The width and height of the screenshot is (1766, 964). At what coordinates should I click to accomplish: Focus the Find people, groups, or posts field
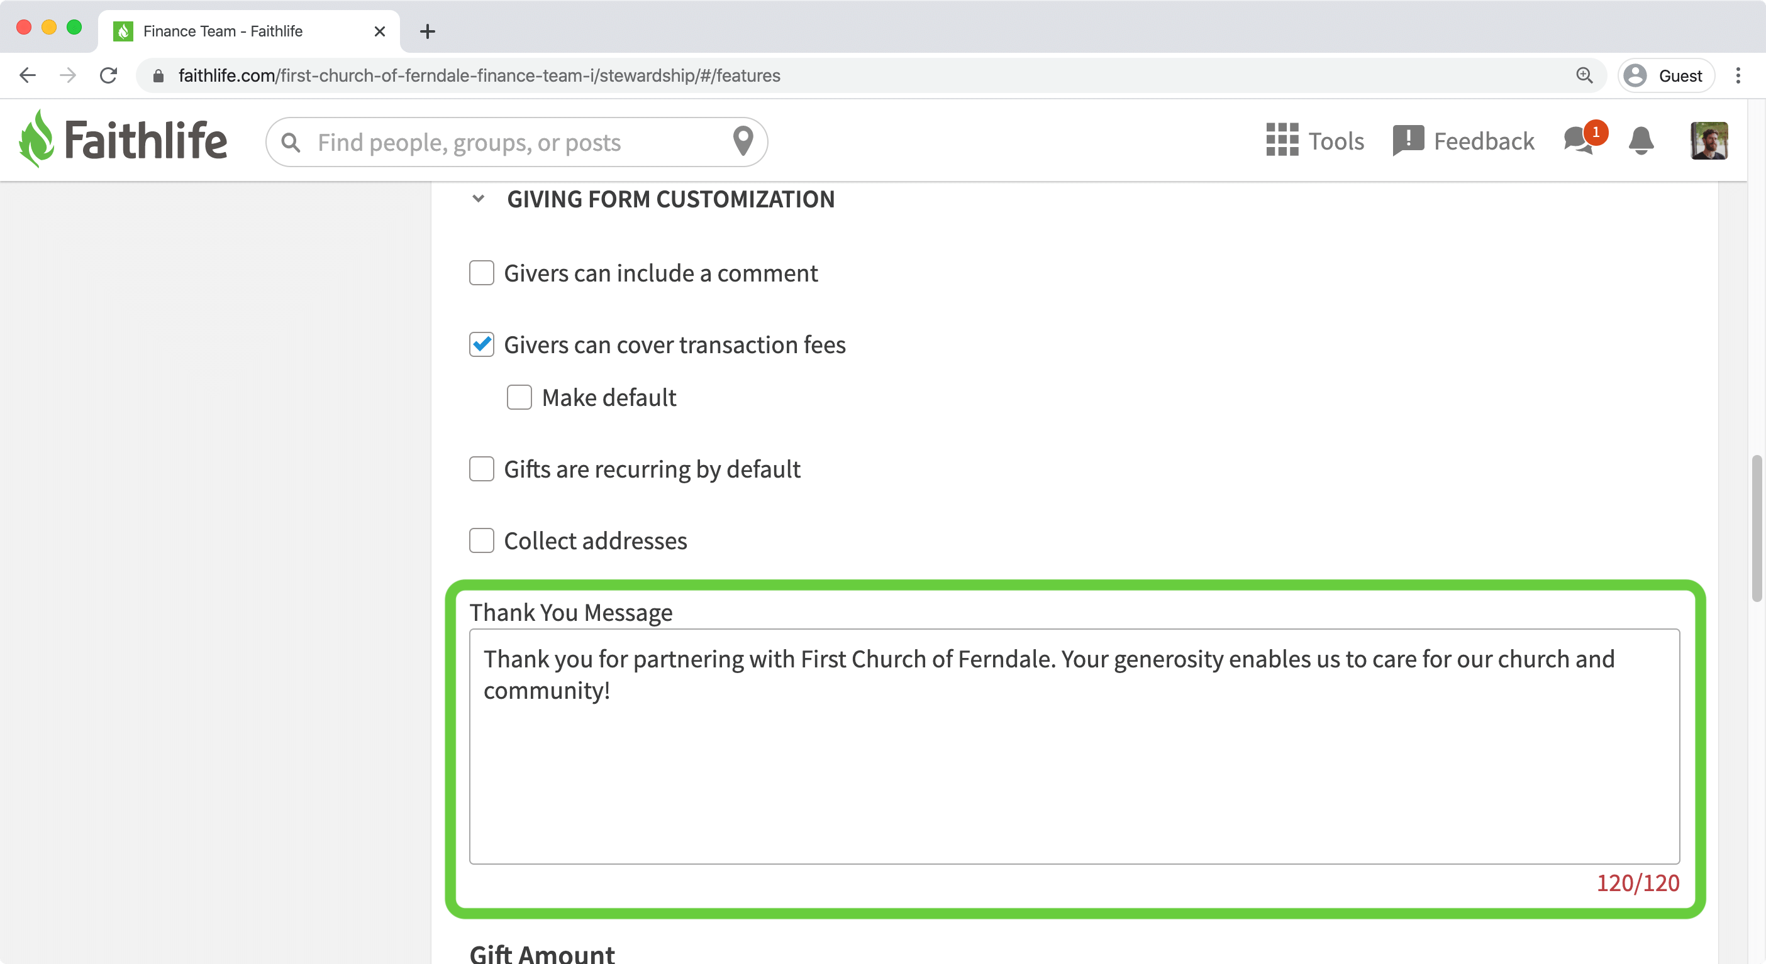point(516,143)
